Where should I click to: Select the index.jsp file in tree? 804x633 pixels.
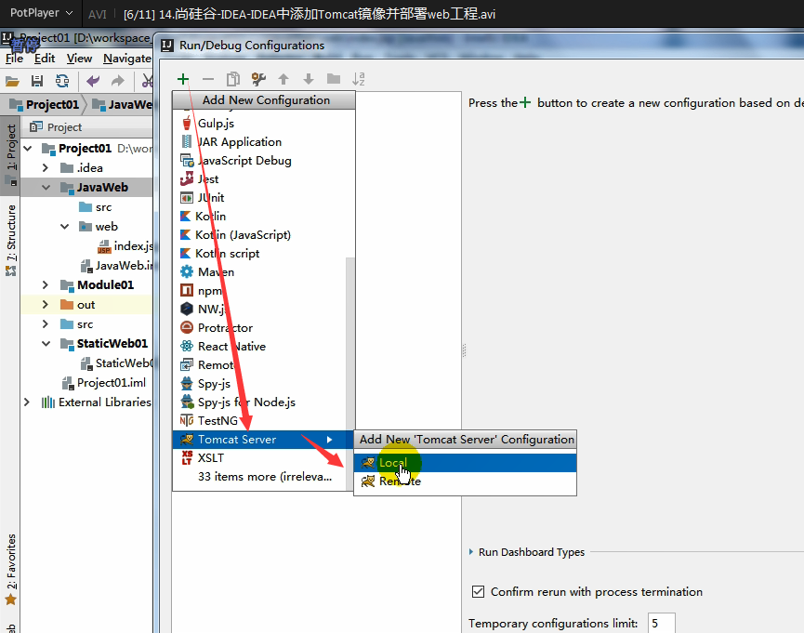(125, 246)
